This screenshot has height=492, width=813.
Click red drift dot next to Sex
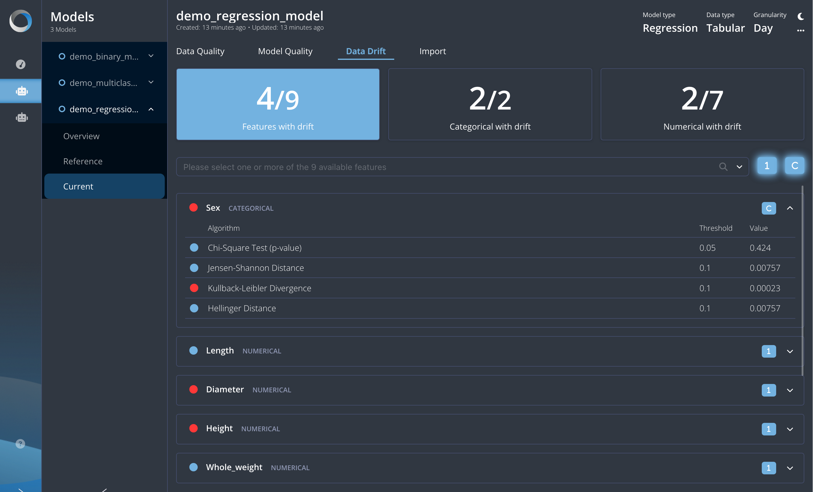coord(194,208)
